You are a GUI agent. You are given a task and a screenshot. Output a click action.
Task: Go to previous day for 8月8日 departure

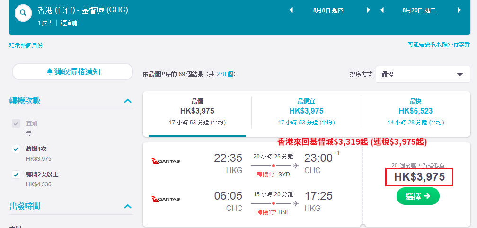pos(291,10)
